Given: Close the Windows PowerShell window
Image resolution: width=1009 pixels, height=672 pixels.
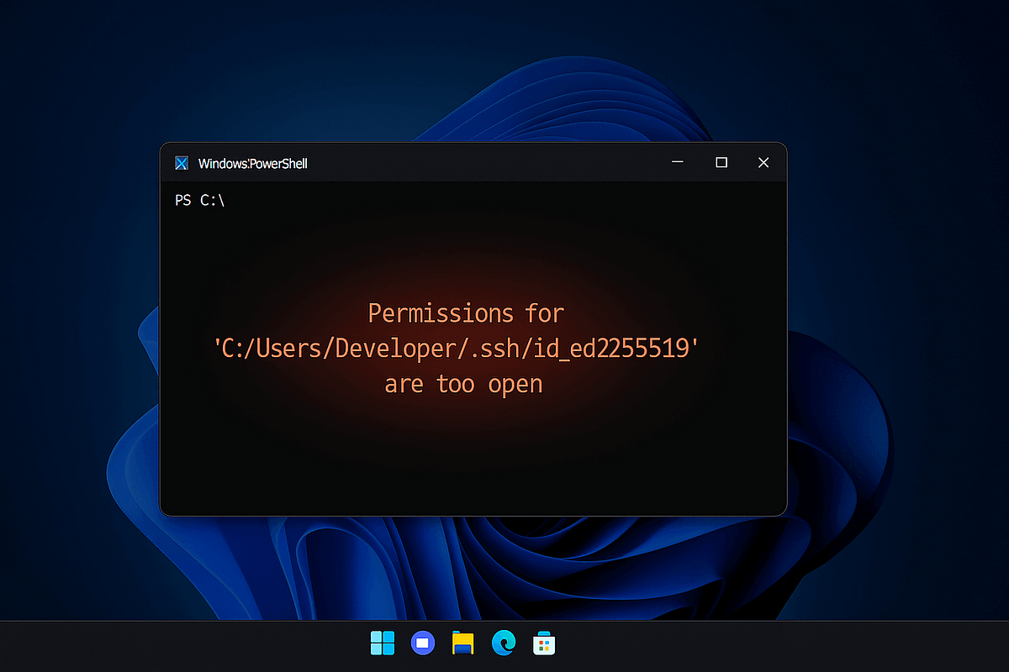Looking at the screenshot, I should pyautogui.click(x=763, y=163).
